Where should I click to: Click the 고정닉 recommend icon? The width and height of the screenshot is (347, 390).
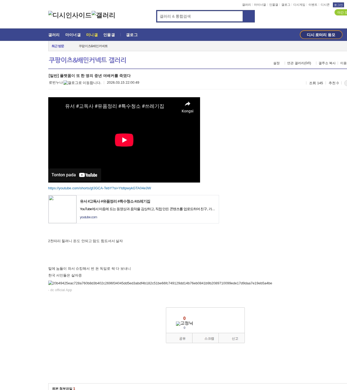tap(184, 323)
